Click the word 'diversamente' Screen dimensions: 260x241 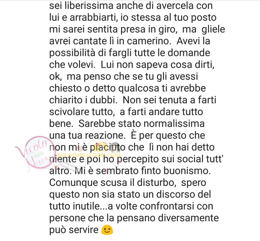pyautogui.click(x=188, y=218)
